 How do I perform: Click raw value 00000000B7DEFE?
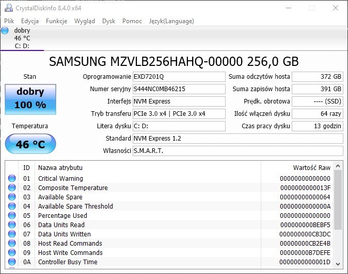(x=305, y=253)
